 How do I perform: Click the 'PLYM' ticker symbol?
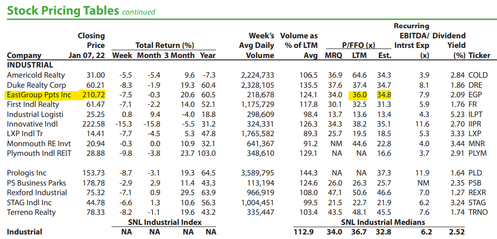coord(477,153)
